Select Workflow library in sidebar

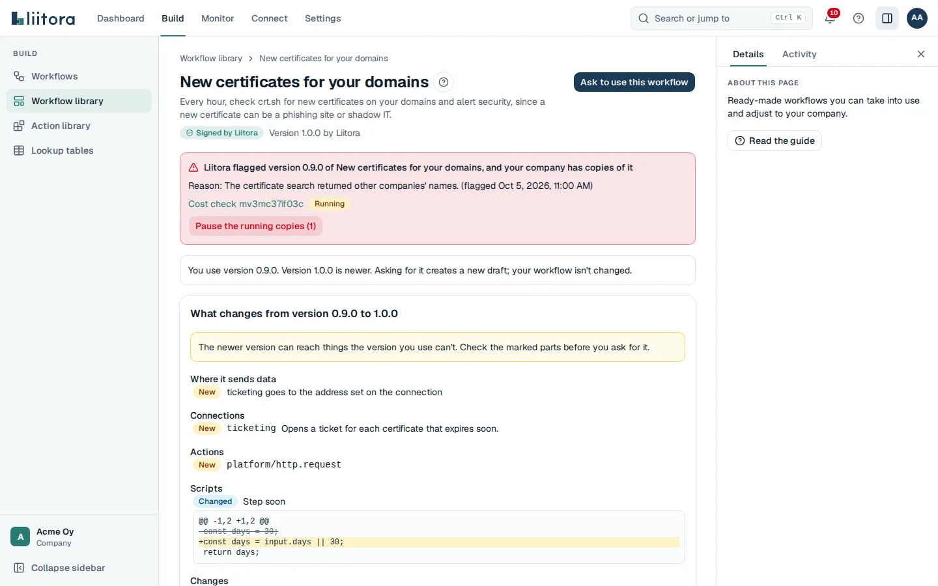(79, 101)
